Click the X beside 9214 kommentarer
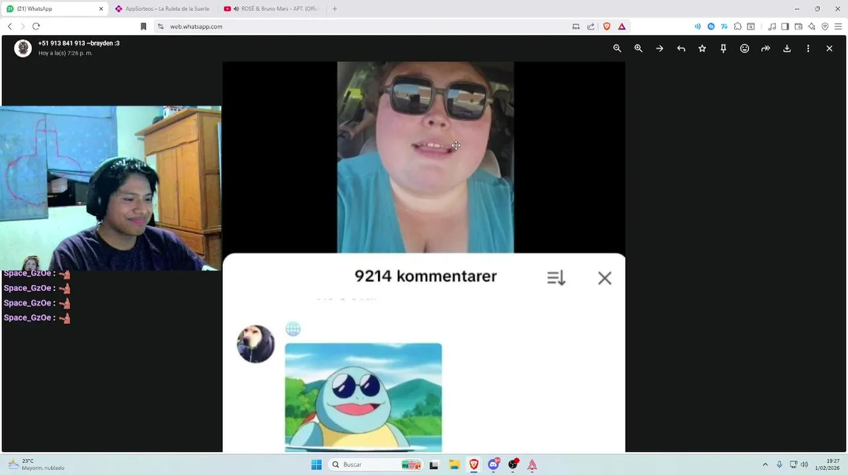 click(605, 278)
